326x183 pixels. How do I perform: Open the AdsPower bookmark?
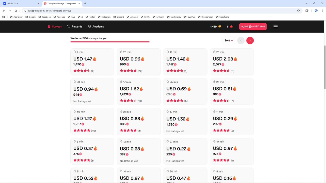[17, 17]
